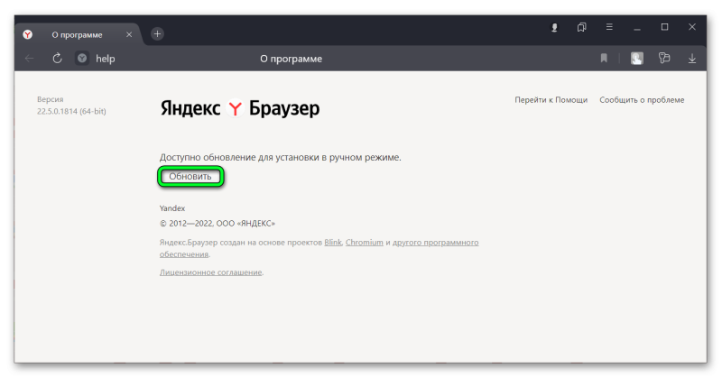Open the Перейти к Помощи link

(551, 100)
